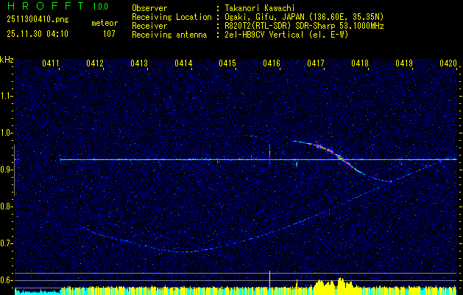Click the 0416 time marker
463x295 pixels.
(272, 64)
